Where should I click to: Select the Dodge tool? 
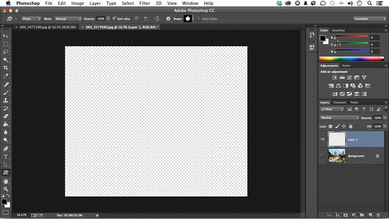tap(5, 141)
